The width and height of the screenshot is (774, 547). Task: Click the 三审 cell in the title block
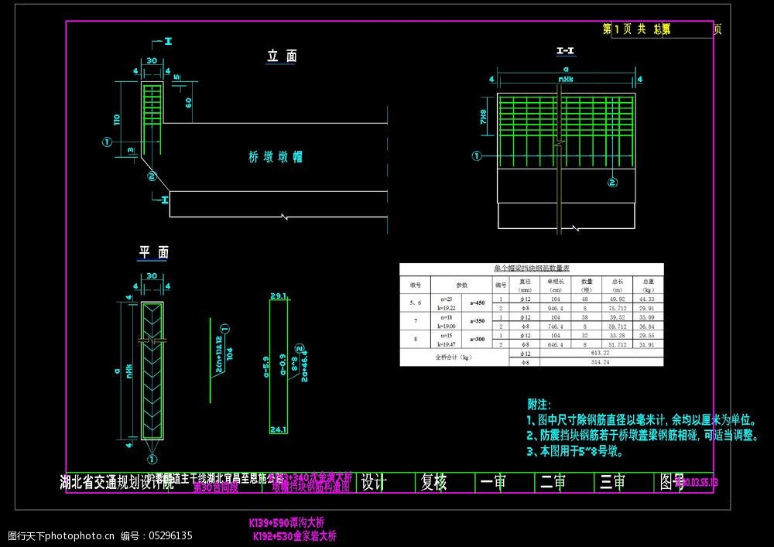point(612,483)
